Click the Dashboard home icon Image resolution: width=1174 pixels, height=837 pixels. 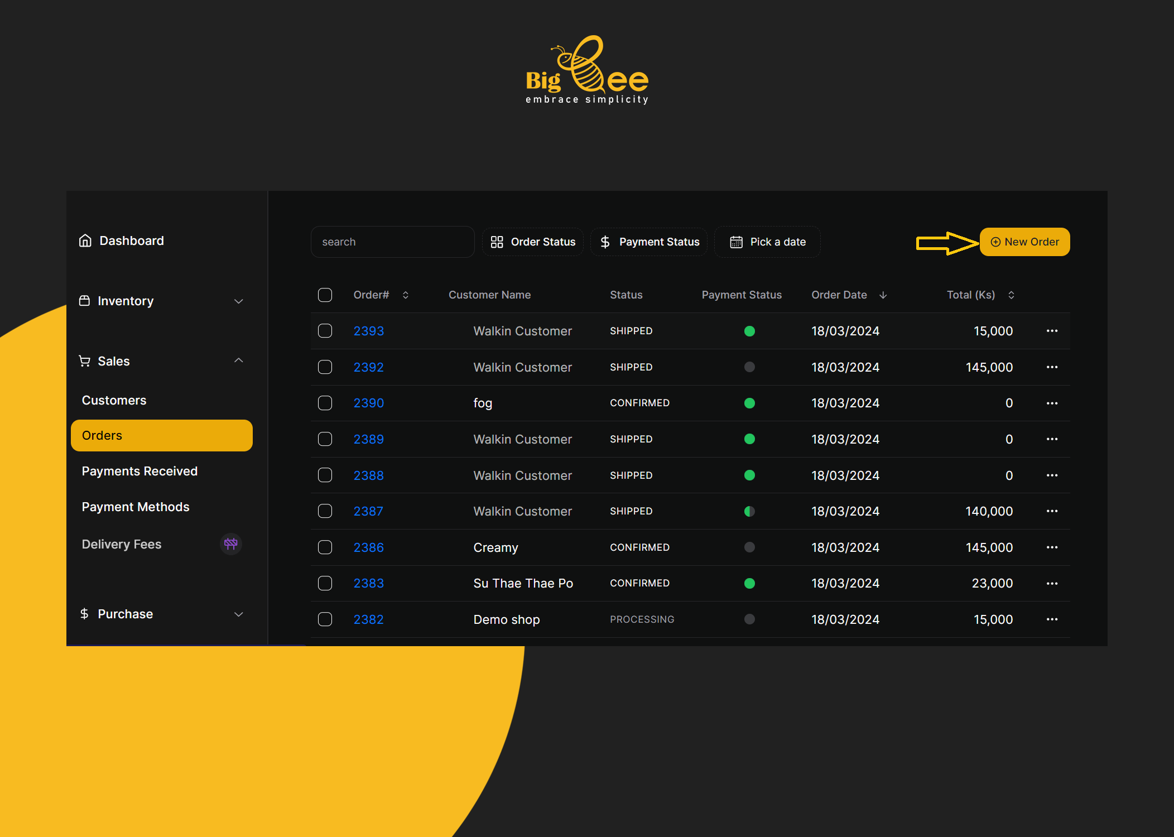[85, 240]
